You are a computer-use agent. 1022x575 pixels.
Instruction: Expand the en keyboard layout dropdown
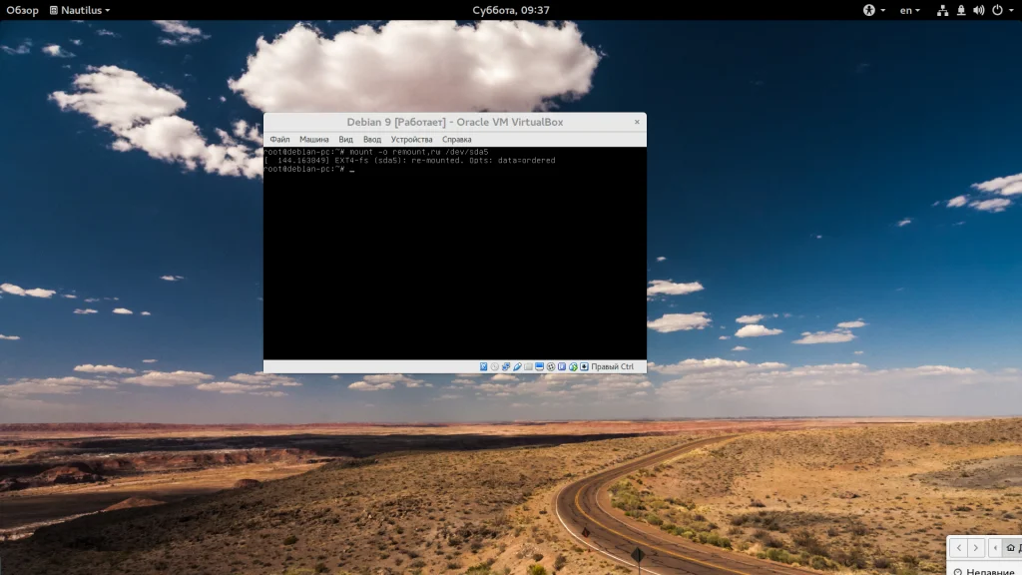pos(910,10)
